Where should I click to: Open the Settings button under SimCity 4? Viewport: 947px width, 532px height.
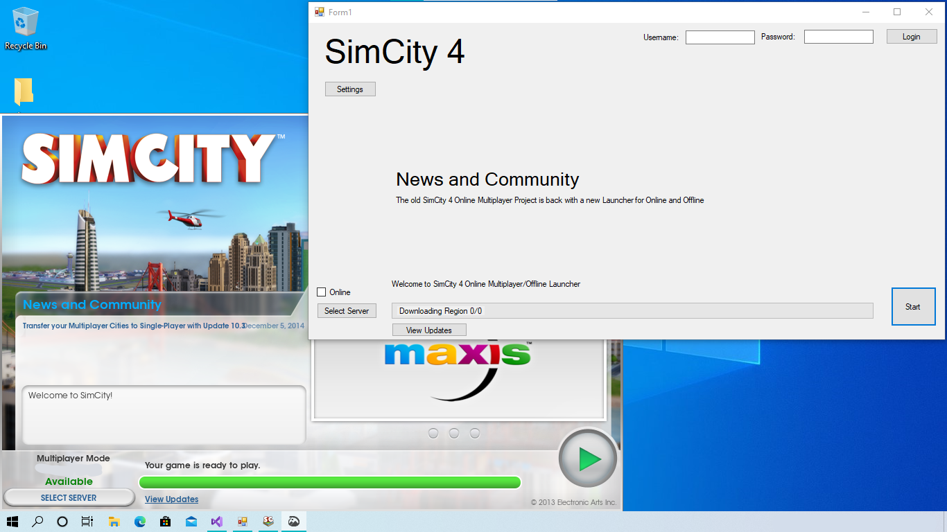pyautogui.click(x=350, y=89)
